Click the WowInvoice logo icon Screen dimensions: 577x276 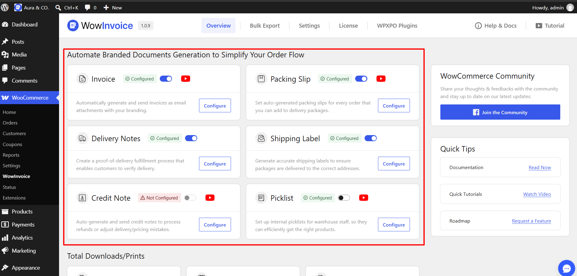point(73,26)
